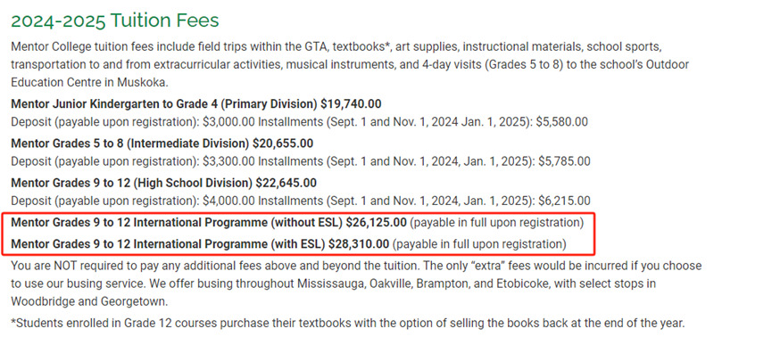The width and height of the screenshot is (772, 345).
Task: Click 'payable in full' note after $26,125.00
Action: [497, 223]
